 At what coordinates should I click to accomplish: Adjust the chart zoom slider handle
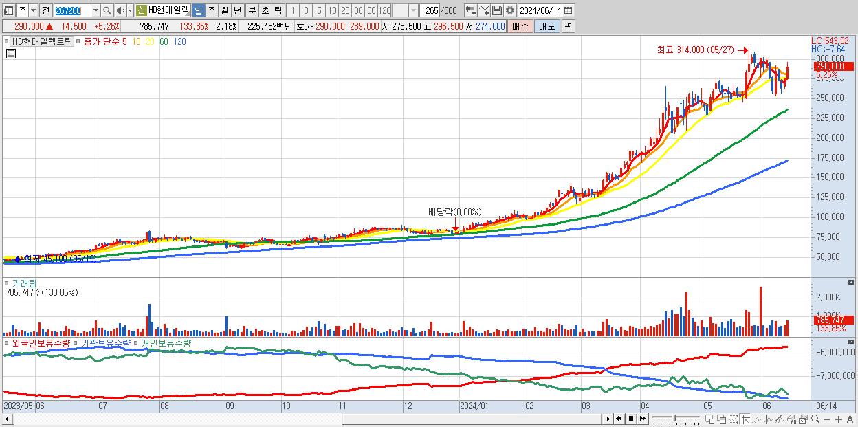pyautogui.click(x=674, y=418)
